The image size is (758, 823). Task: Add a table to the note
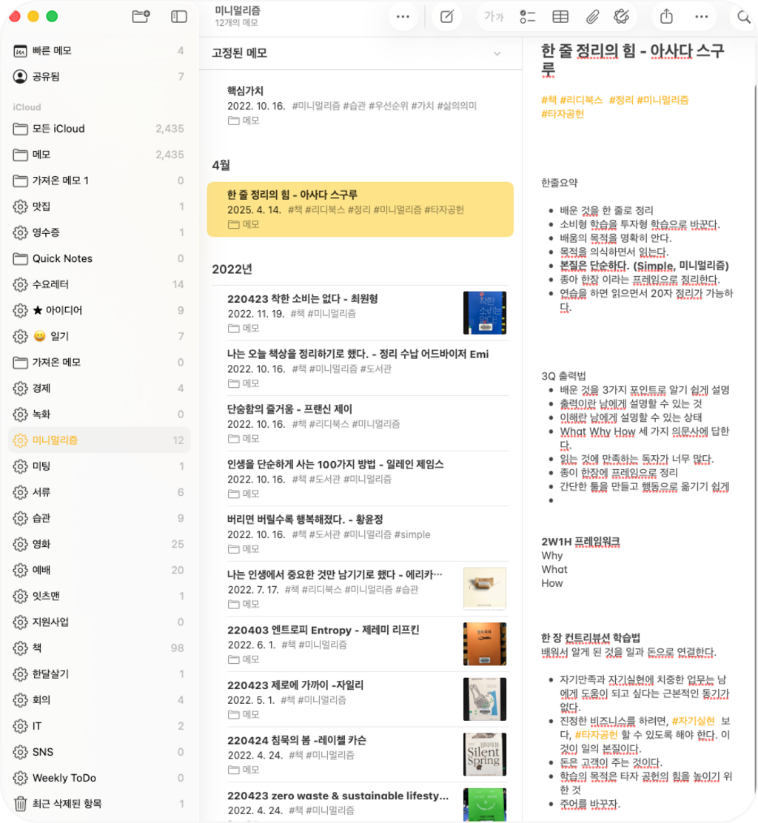(560, 16)
